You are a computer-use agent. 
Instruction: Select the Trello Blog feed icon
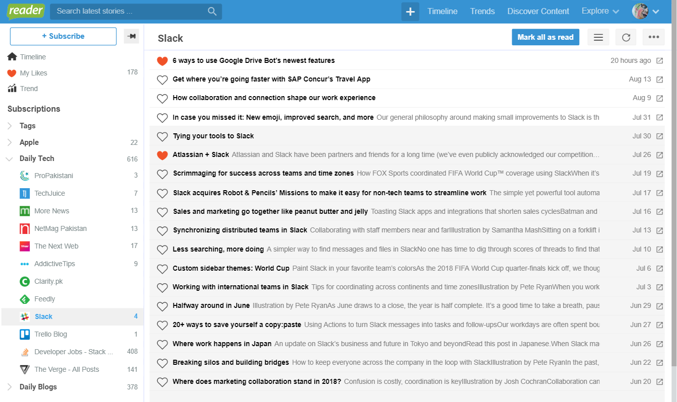pyautogui.click(x=25, y=334)
